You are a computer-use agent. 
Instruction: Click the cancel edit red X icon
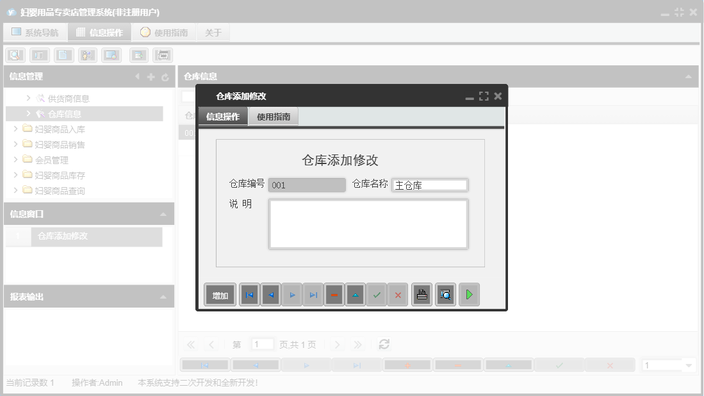pos(398,294)
